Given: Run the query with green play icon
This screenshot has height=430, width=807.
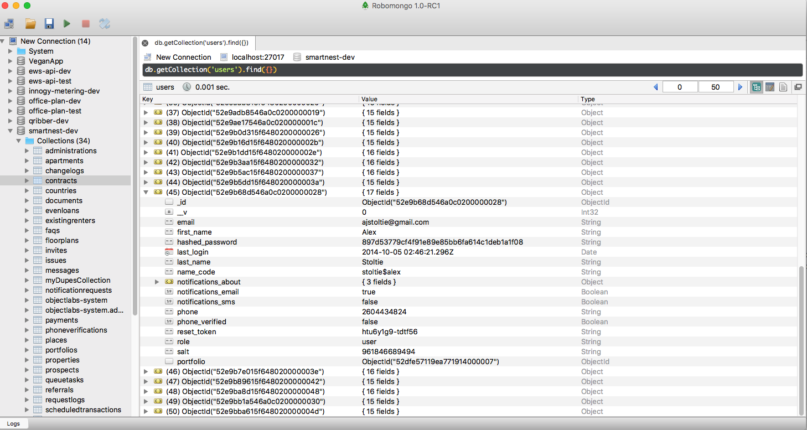Looking at the screenshot, I should pyautogui.click(x=67, y=24).
